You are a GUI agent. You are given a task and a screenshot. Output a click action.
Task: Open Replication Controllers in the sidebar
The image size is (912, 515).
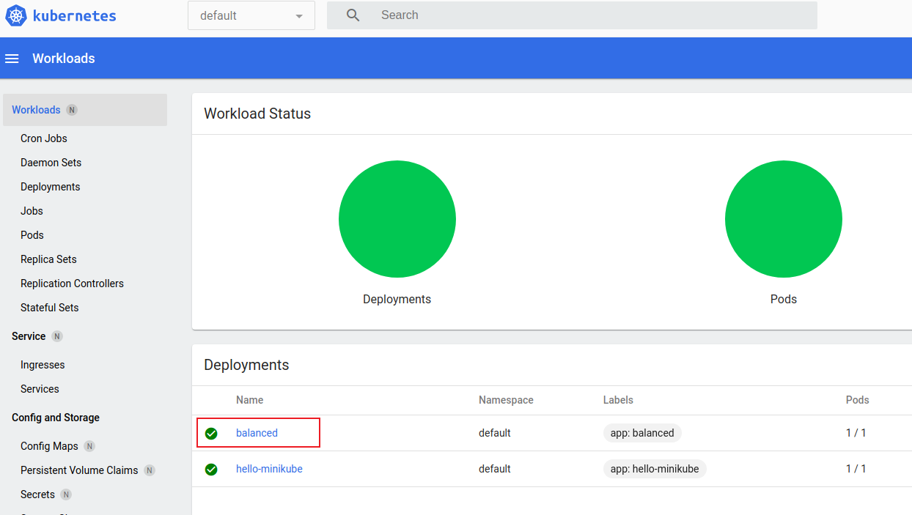pos(72,284)
